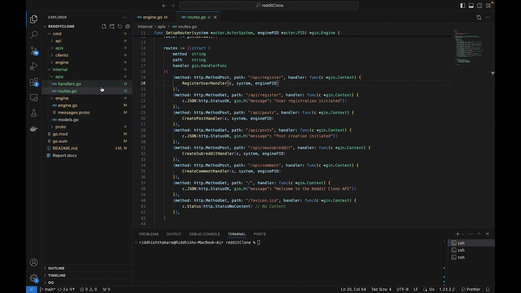Open the Run and Debug view

pos(34,66)
